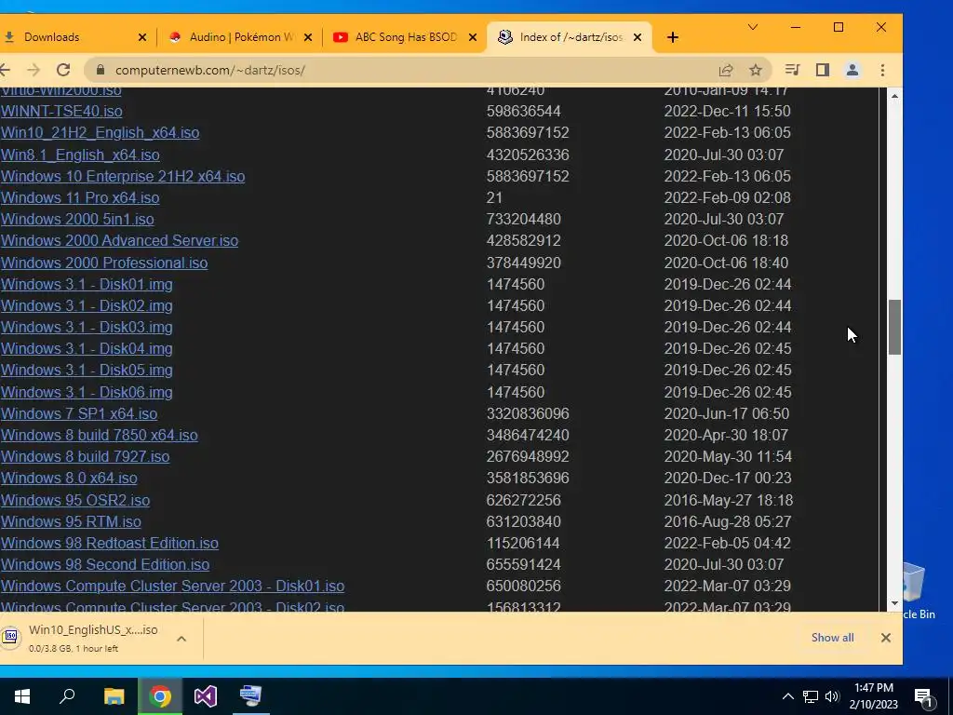Close the Audino Pokémon tab
Image resolution: width=953 pixels, height=715 pixels.
[x=307, y=37]
